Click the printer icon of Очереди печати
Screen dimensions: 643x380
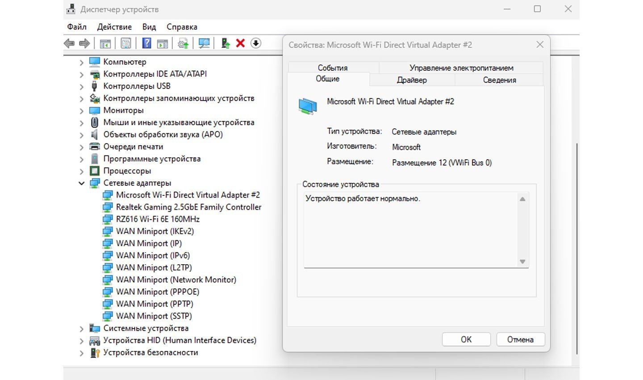tap(94, 146)
